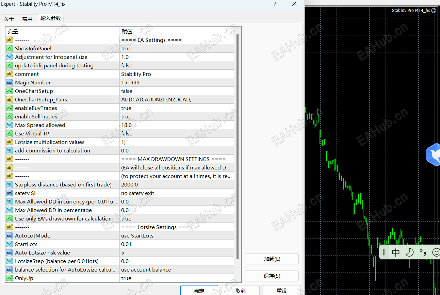Click the 保存(S) button
The image size is (440, 295).
tap(272, 276)
